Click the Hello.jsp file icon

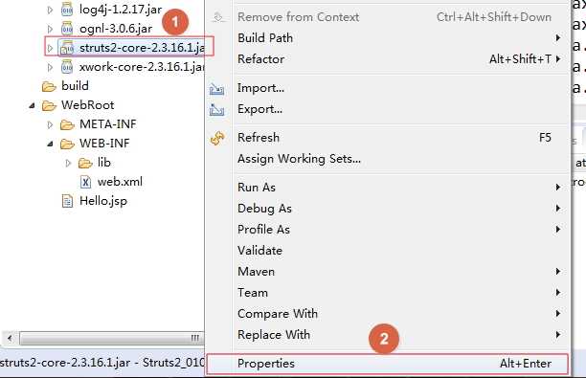pyautogui.click(x=67, y=201)
